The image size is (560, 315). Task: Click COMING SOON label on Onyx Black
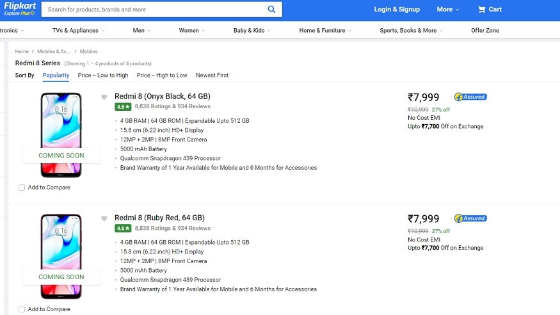tap(61, 156)
